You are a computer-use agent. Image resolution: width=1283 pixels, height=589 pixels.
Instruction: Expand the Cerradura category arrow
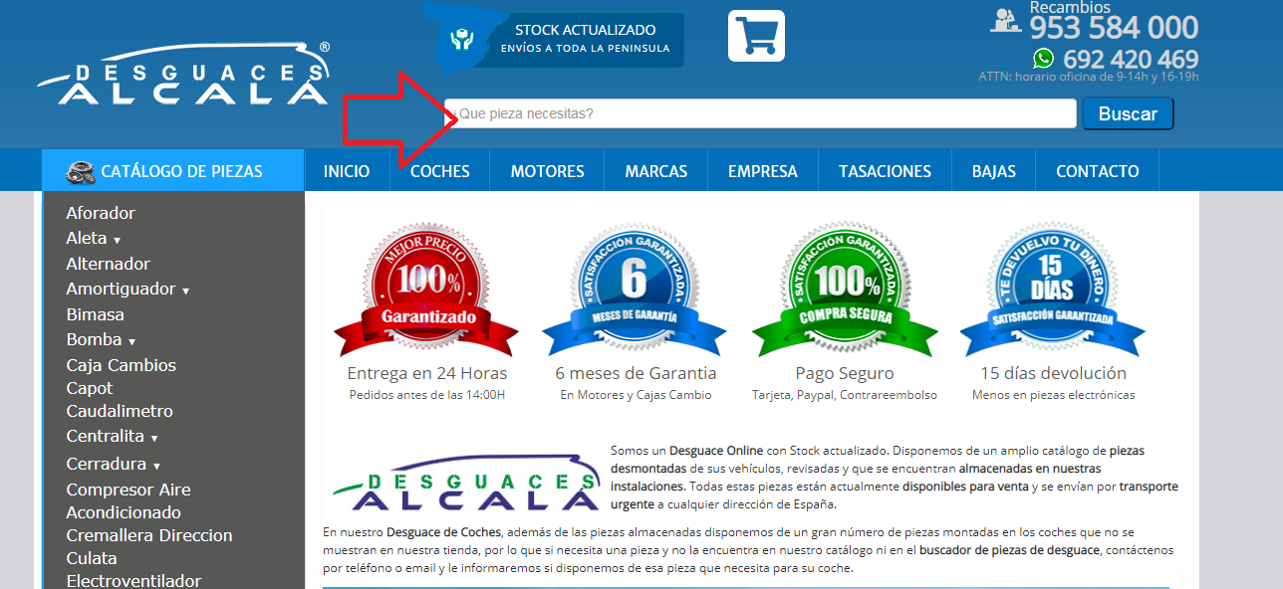pyautogui.click(x=156, y=467)
